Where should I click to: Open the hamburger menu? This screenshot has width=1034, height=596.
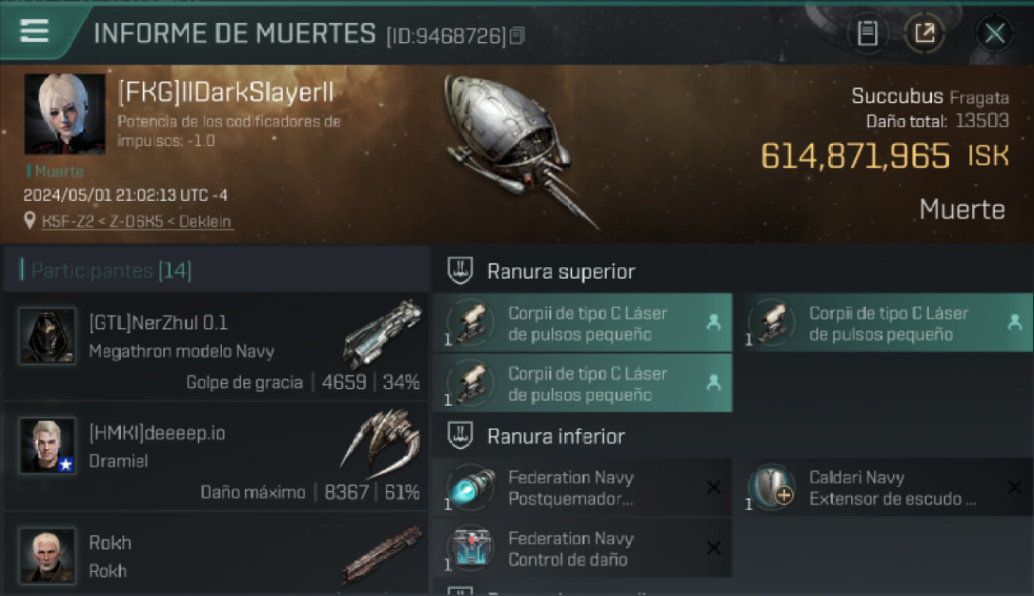click(34, 30)
